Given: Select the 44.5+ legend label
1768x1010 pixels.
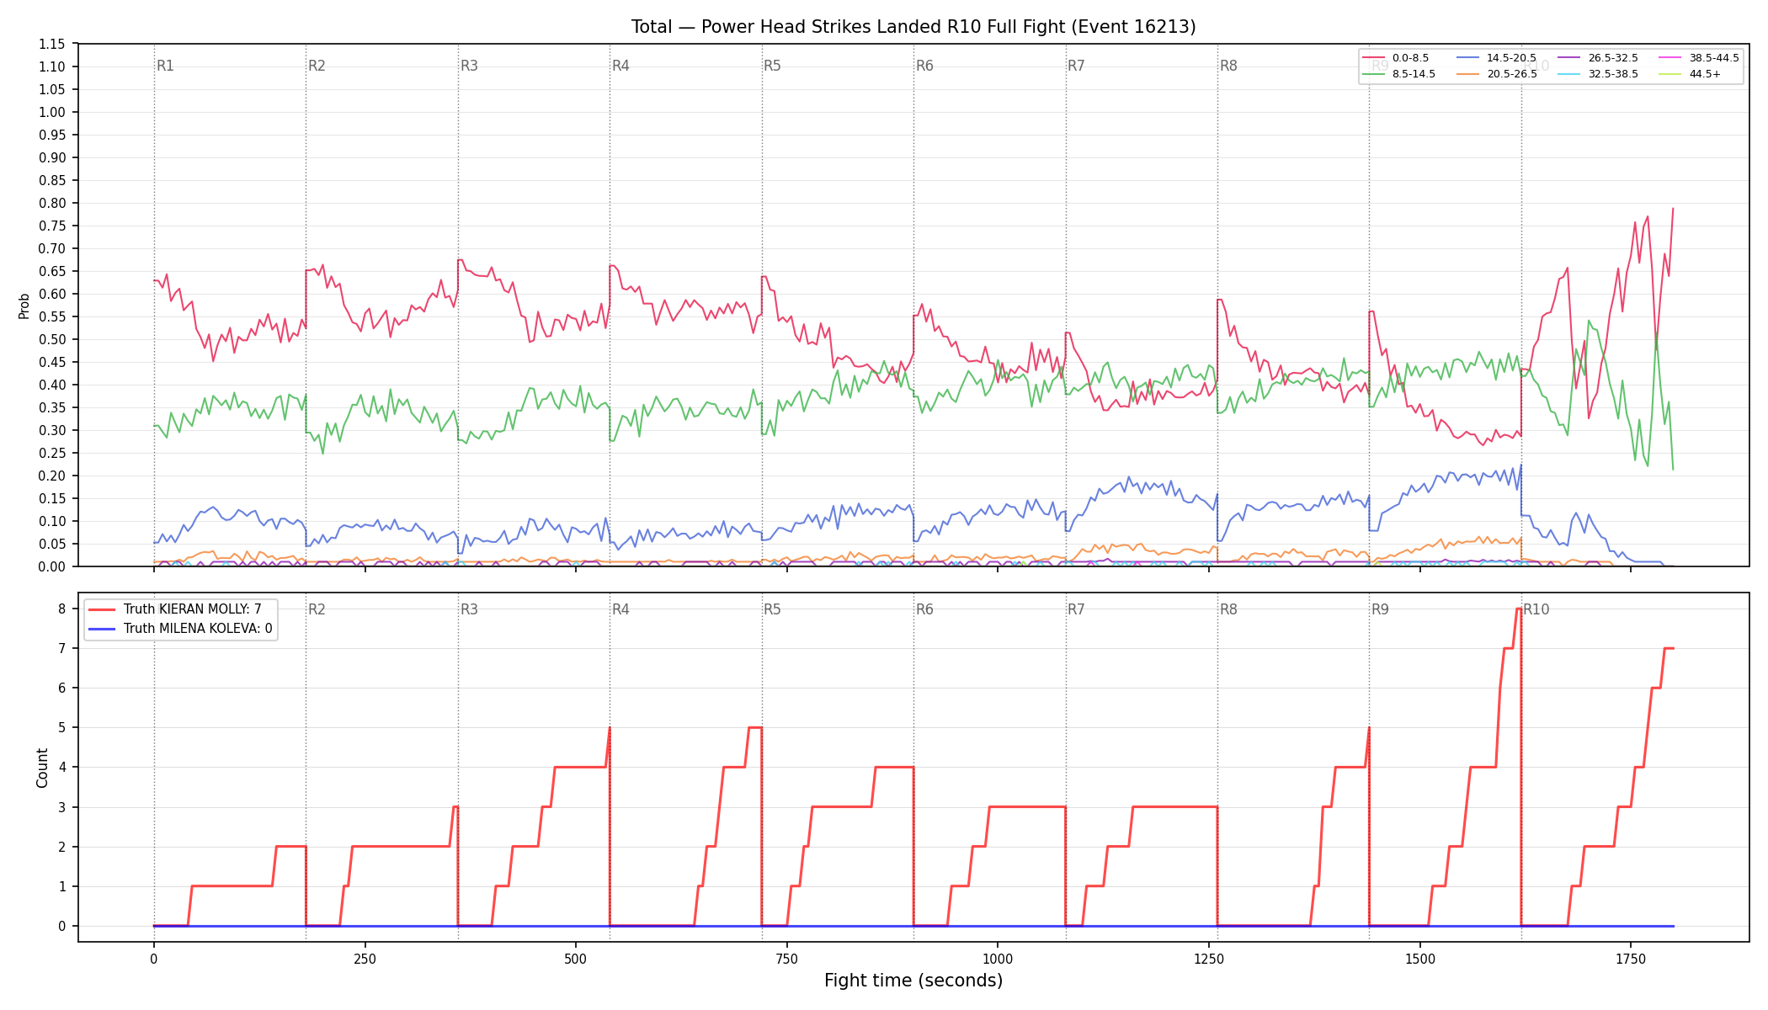Looking at the screenshot, I should (x=1705, y=74).
